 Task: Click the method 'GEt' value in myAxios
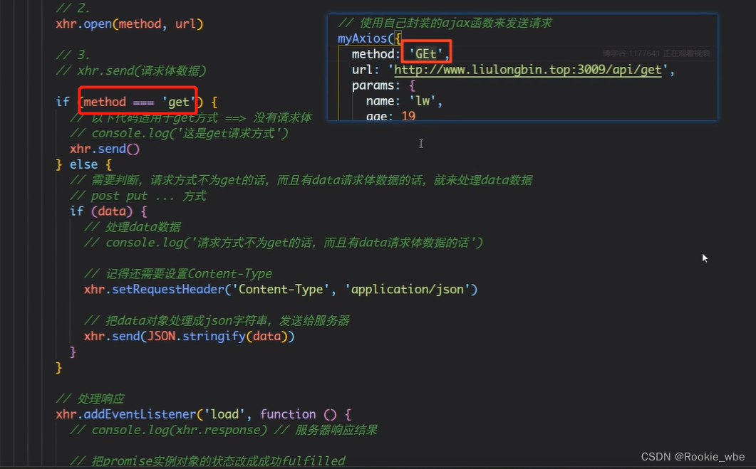426,54
